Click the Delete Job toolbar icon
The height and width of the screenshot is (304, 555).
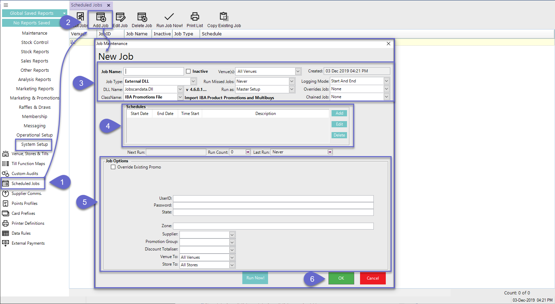point(142,17)
